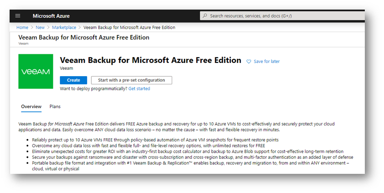Navigate to New in the breadcrumb trail
The width and height of the screenshot is (384, 193).
coord(40,27)
